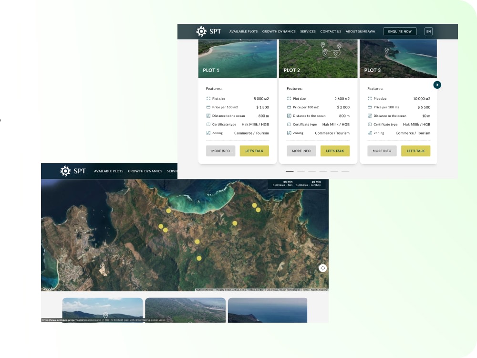Viewport: 477px width, 358px height.
Task: Click the SPT gear logo in the map window header
Action: point(73,171)
